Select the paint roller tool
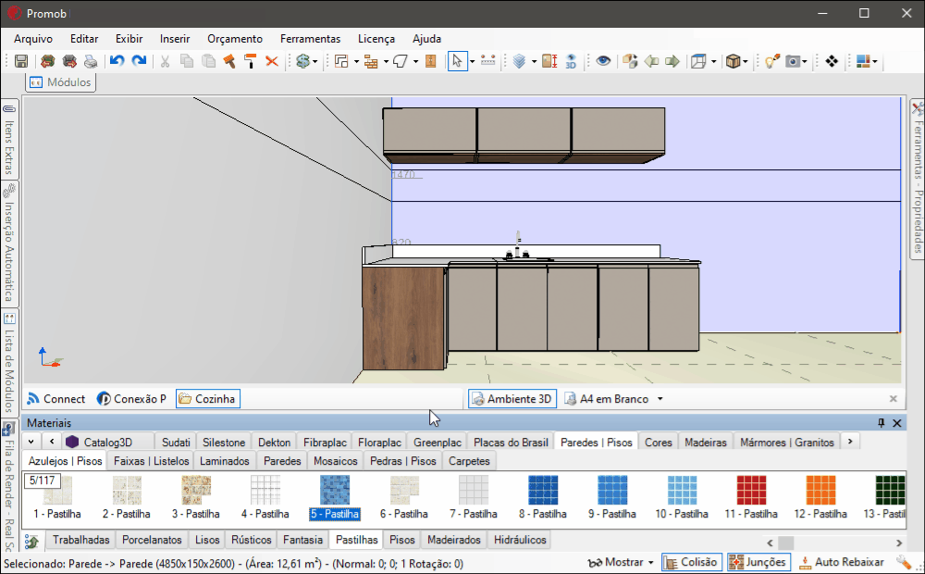925x574 pixels. pos(250,61)
